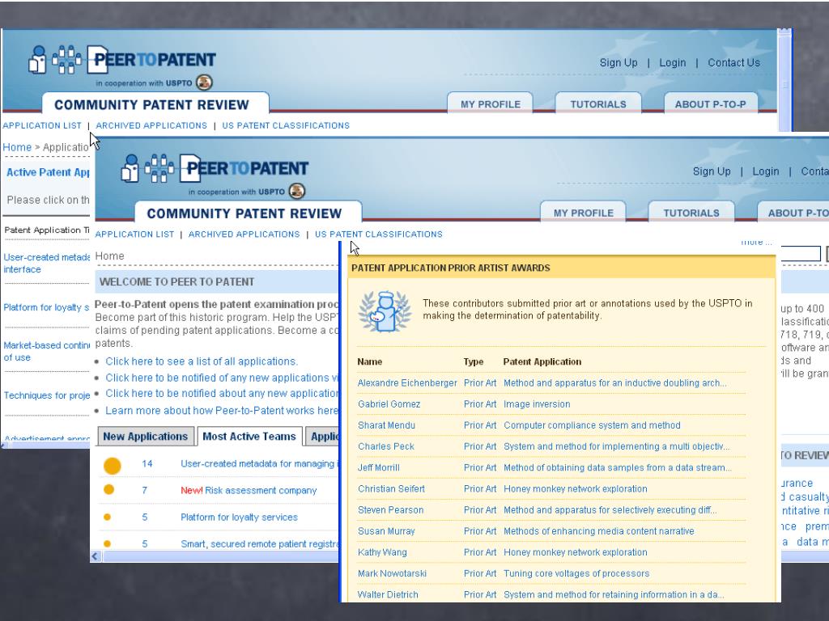Open Platform for loyalty services in teams list
Screen dimensions: 829x621
point(239,517)
